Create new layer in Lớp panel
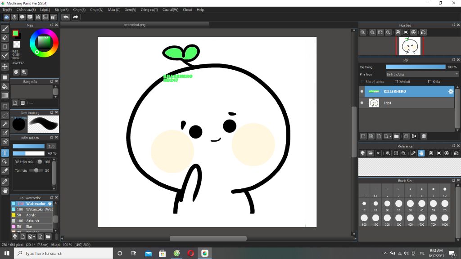This screenshot has width=461, height=259. 363,136
